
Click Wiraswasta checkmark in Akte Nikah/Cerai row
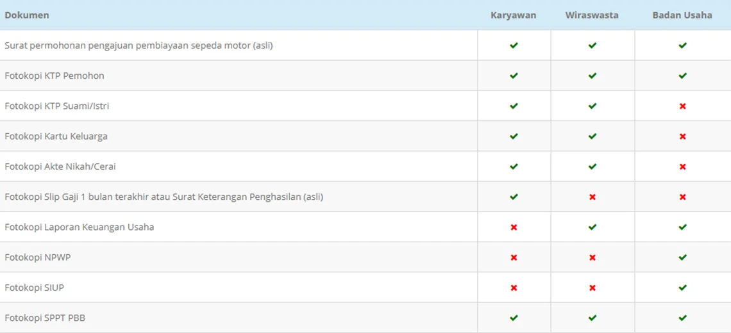(x=592, y=166)
